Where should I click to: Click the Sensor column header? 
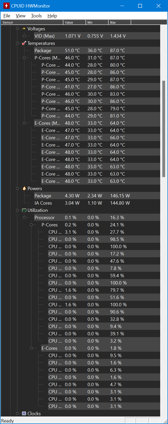click(32, 23)
